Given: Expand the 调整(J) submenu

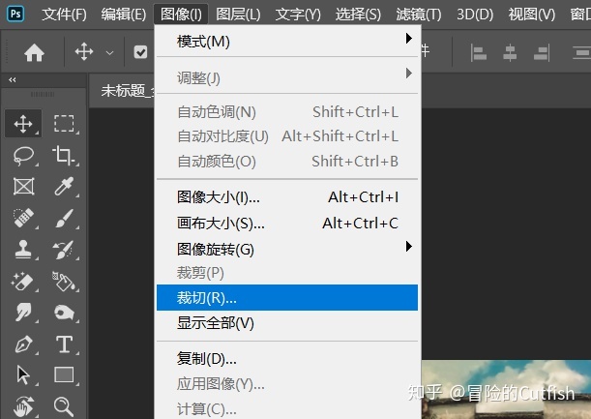Looking at the screenshot, I should pyautogui.click(x=287, y=77).
